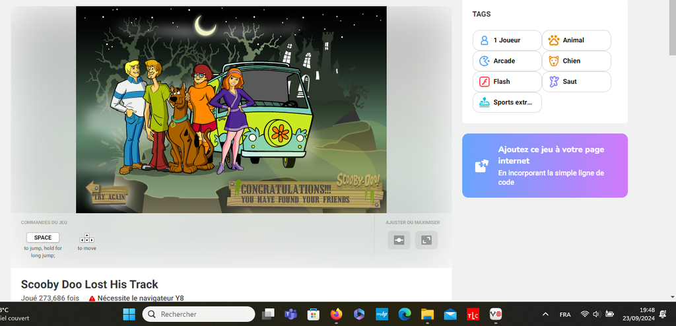Open the Mail app from taskbar
Viewport: 676px width, 326px height.
450,314
